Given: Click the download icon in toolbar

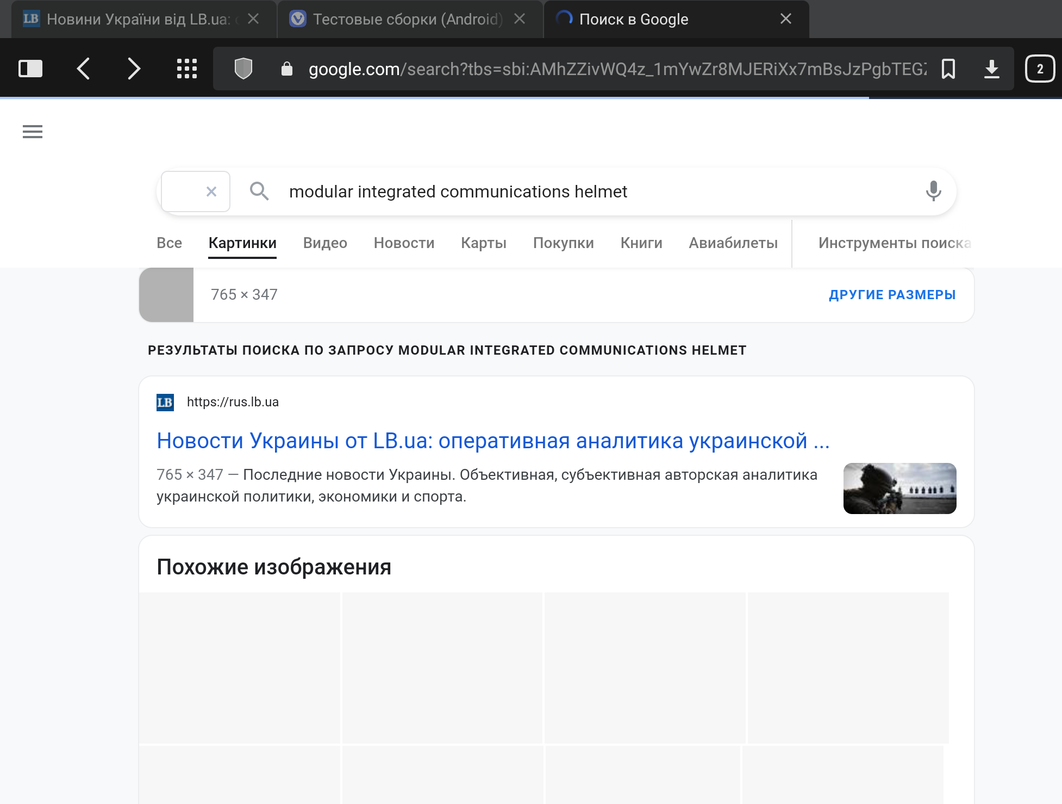Looking at the screenshot, I should pyautogui.click(x=993, y=69).
